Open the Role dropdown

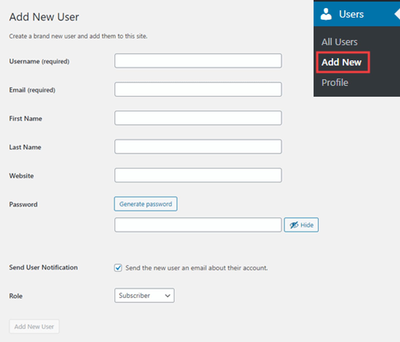144,296
